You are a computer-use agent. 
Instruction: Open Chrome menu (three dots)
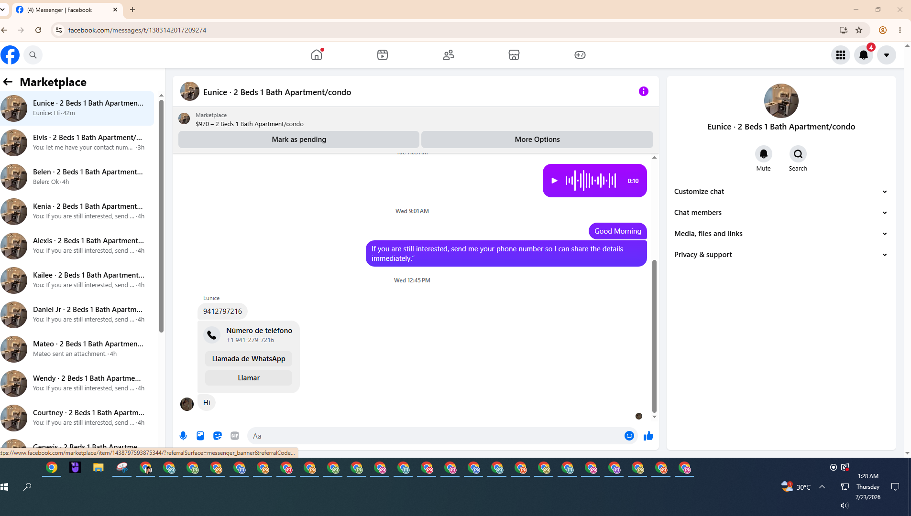(x=900, y=30)
